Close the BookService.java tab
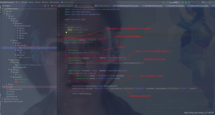The image size is (215, 115). tap(110, 6)
